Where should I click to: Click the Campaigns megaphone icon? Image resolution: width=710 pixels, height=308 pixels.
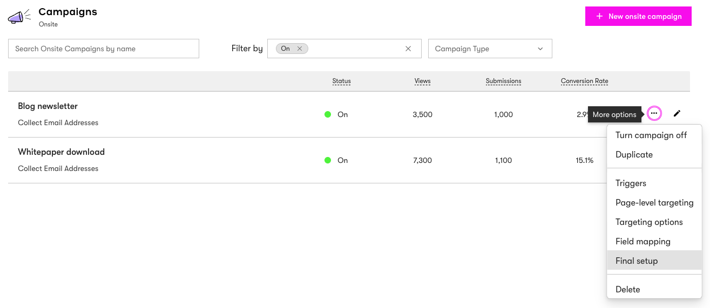[x=19, y=17]
